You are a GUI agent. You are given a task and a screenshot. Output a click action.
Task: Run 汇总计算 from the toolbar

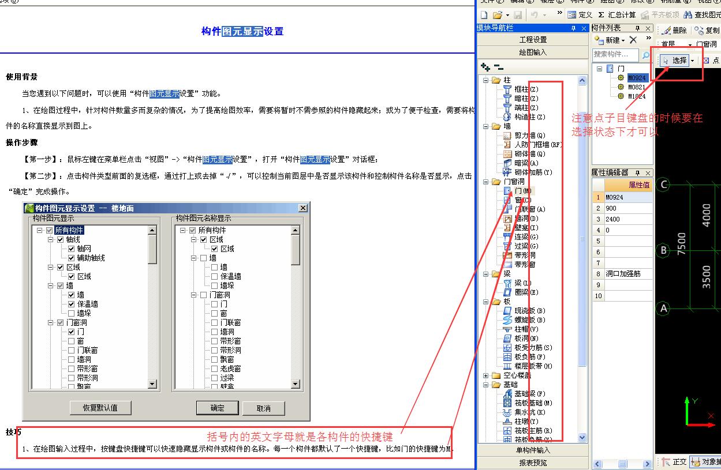(617, 15)
